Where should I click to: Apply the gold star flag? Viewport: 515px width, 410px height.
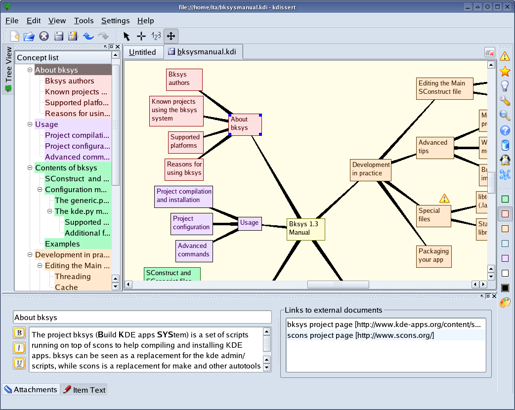click(x=505, y=71)
